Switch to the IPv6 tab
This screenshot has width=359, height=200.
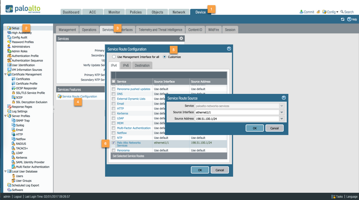tap(126, 65)
